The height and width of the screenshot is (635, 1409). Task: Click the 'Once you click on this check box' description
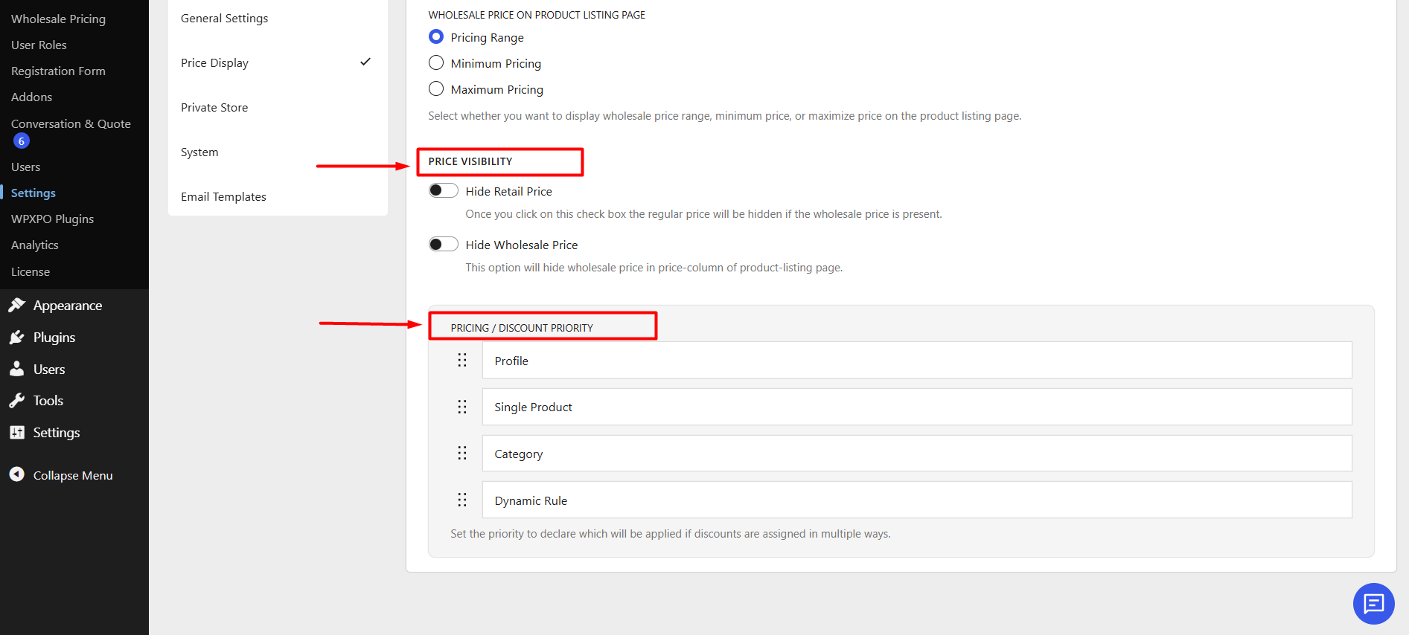(x=704, y=214)
